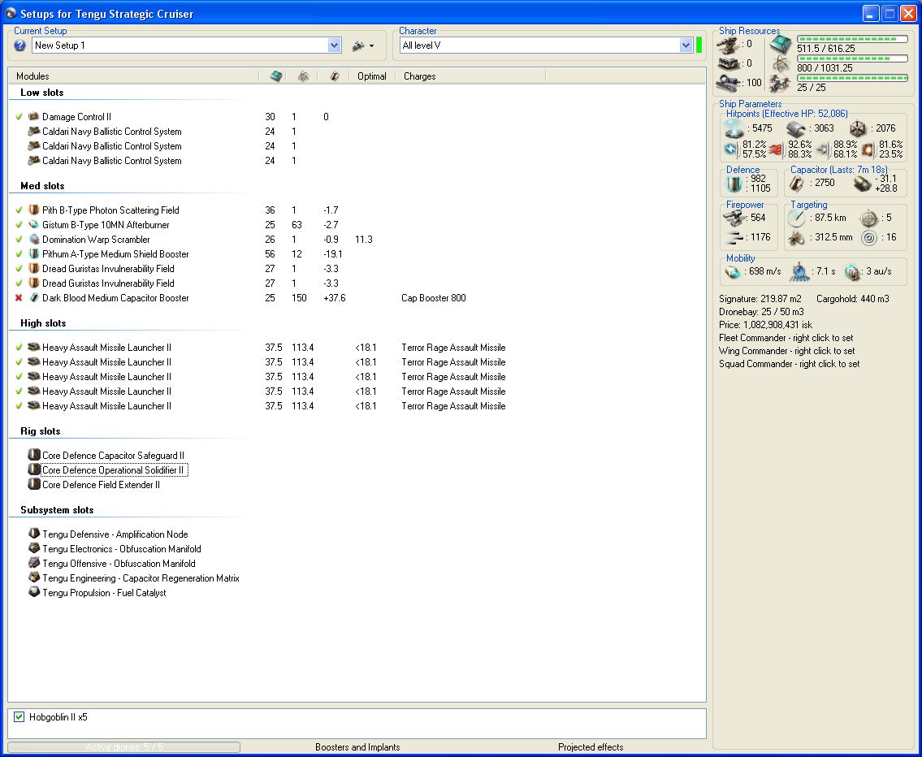
Task: Click the CPU column header icon
Action: click(275, 76)
